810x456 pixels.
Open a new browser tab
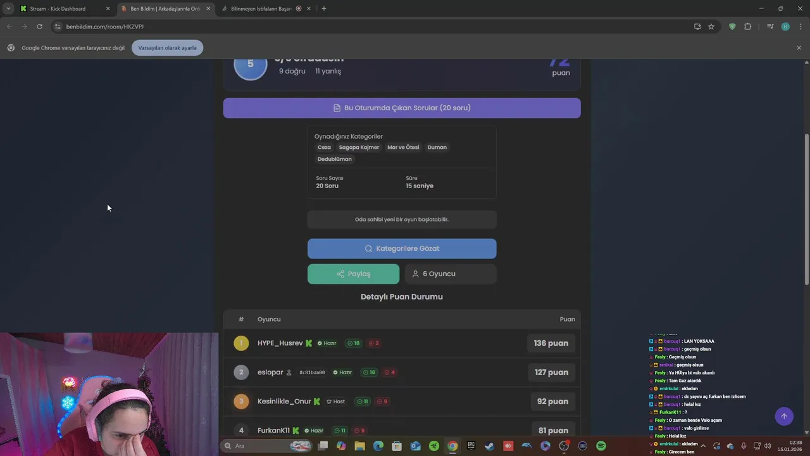pyautogui.click(x=324, y=9)
